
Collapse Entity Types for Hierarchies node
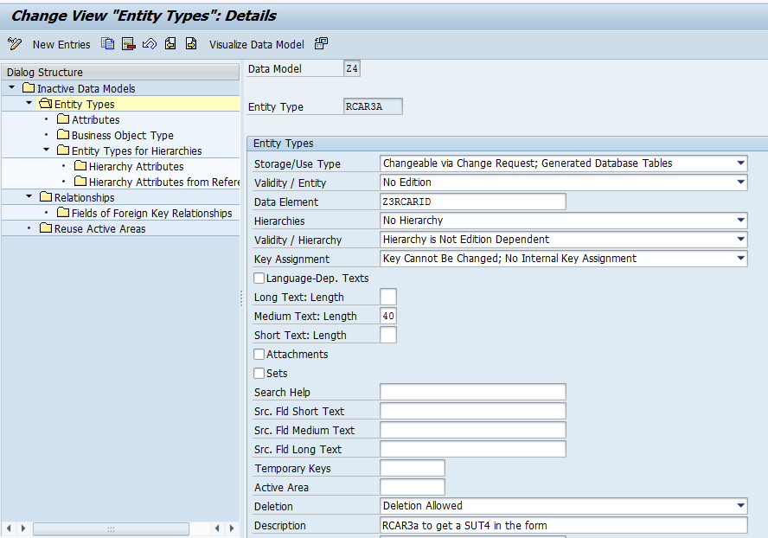coord(47,150)
